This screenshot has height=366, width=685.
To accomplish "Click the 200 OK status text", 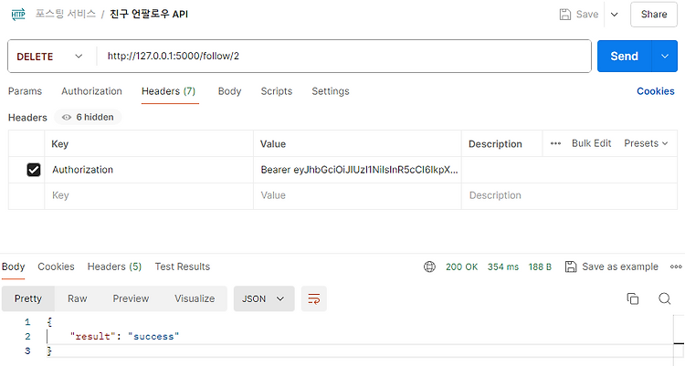I will click(462, 267).
